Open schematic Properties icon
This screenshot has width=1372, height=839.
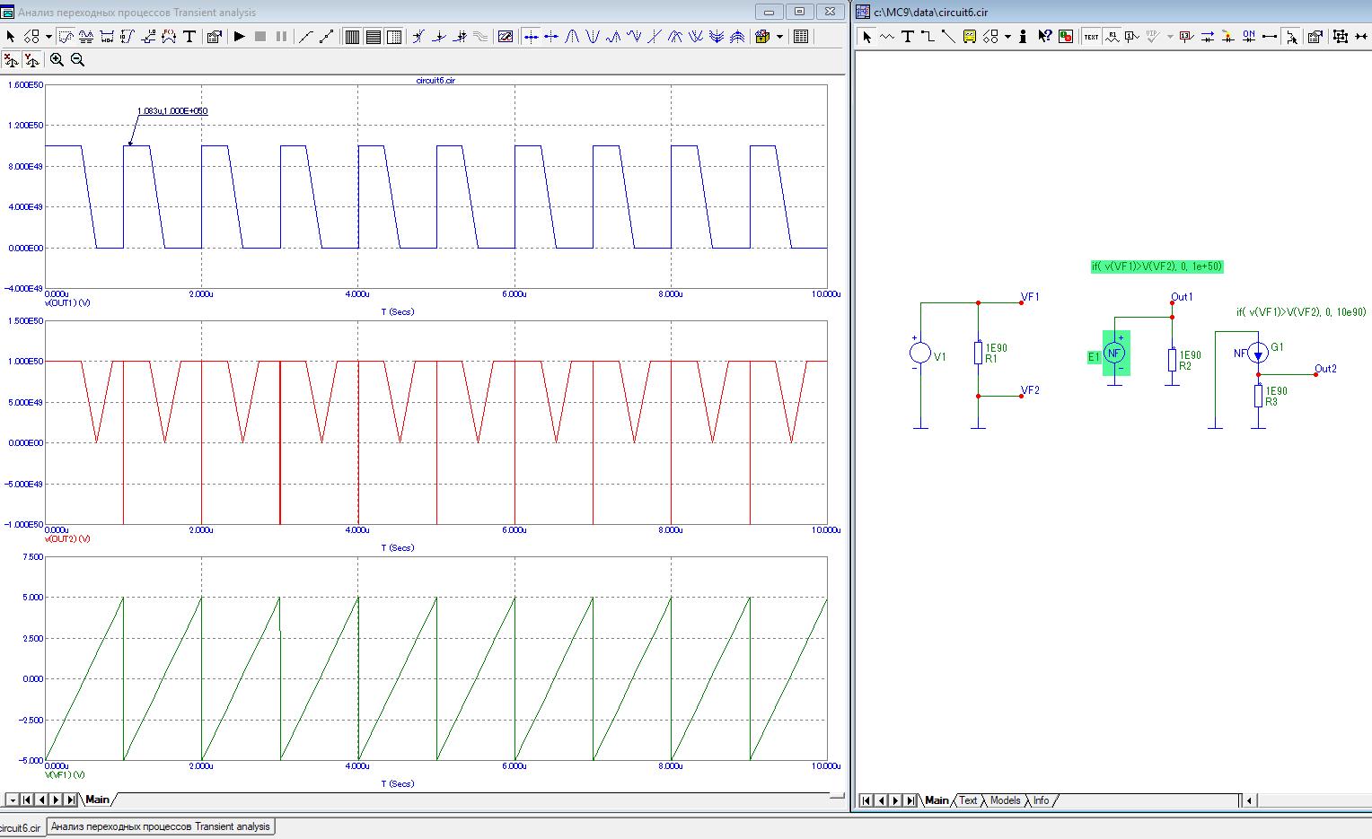pyautogui.click(x=1315, y=37)
